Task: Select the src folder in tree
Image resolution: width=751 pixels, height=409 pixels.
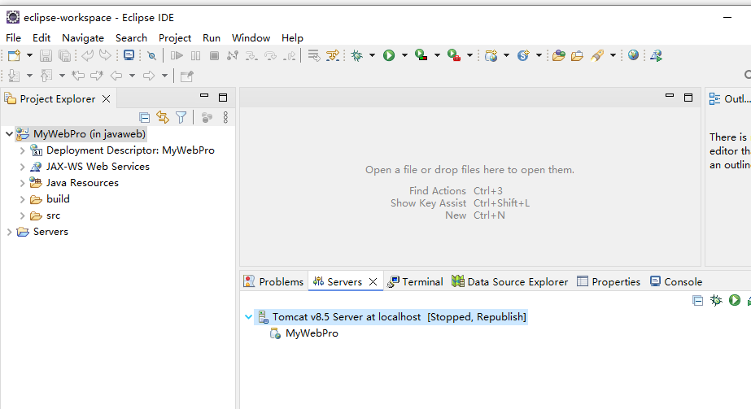Action: pos(53,215)
